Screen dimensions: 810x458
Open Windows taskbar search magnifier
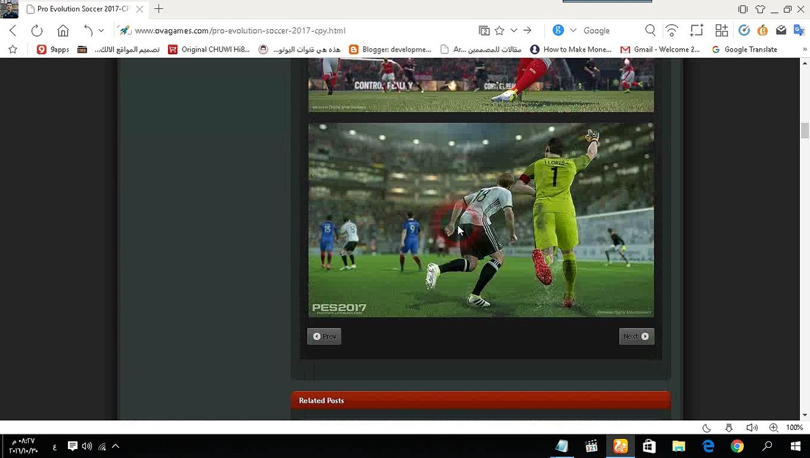pyautogui.click(x=767, y=447)
